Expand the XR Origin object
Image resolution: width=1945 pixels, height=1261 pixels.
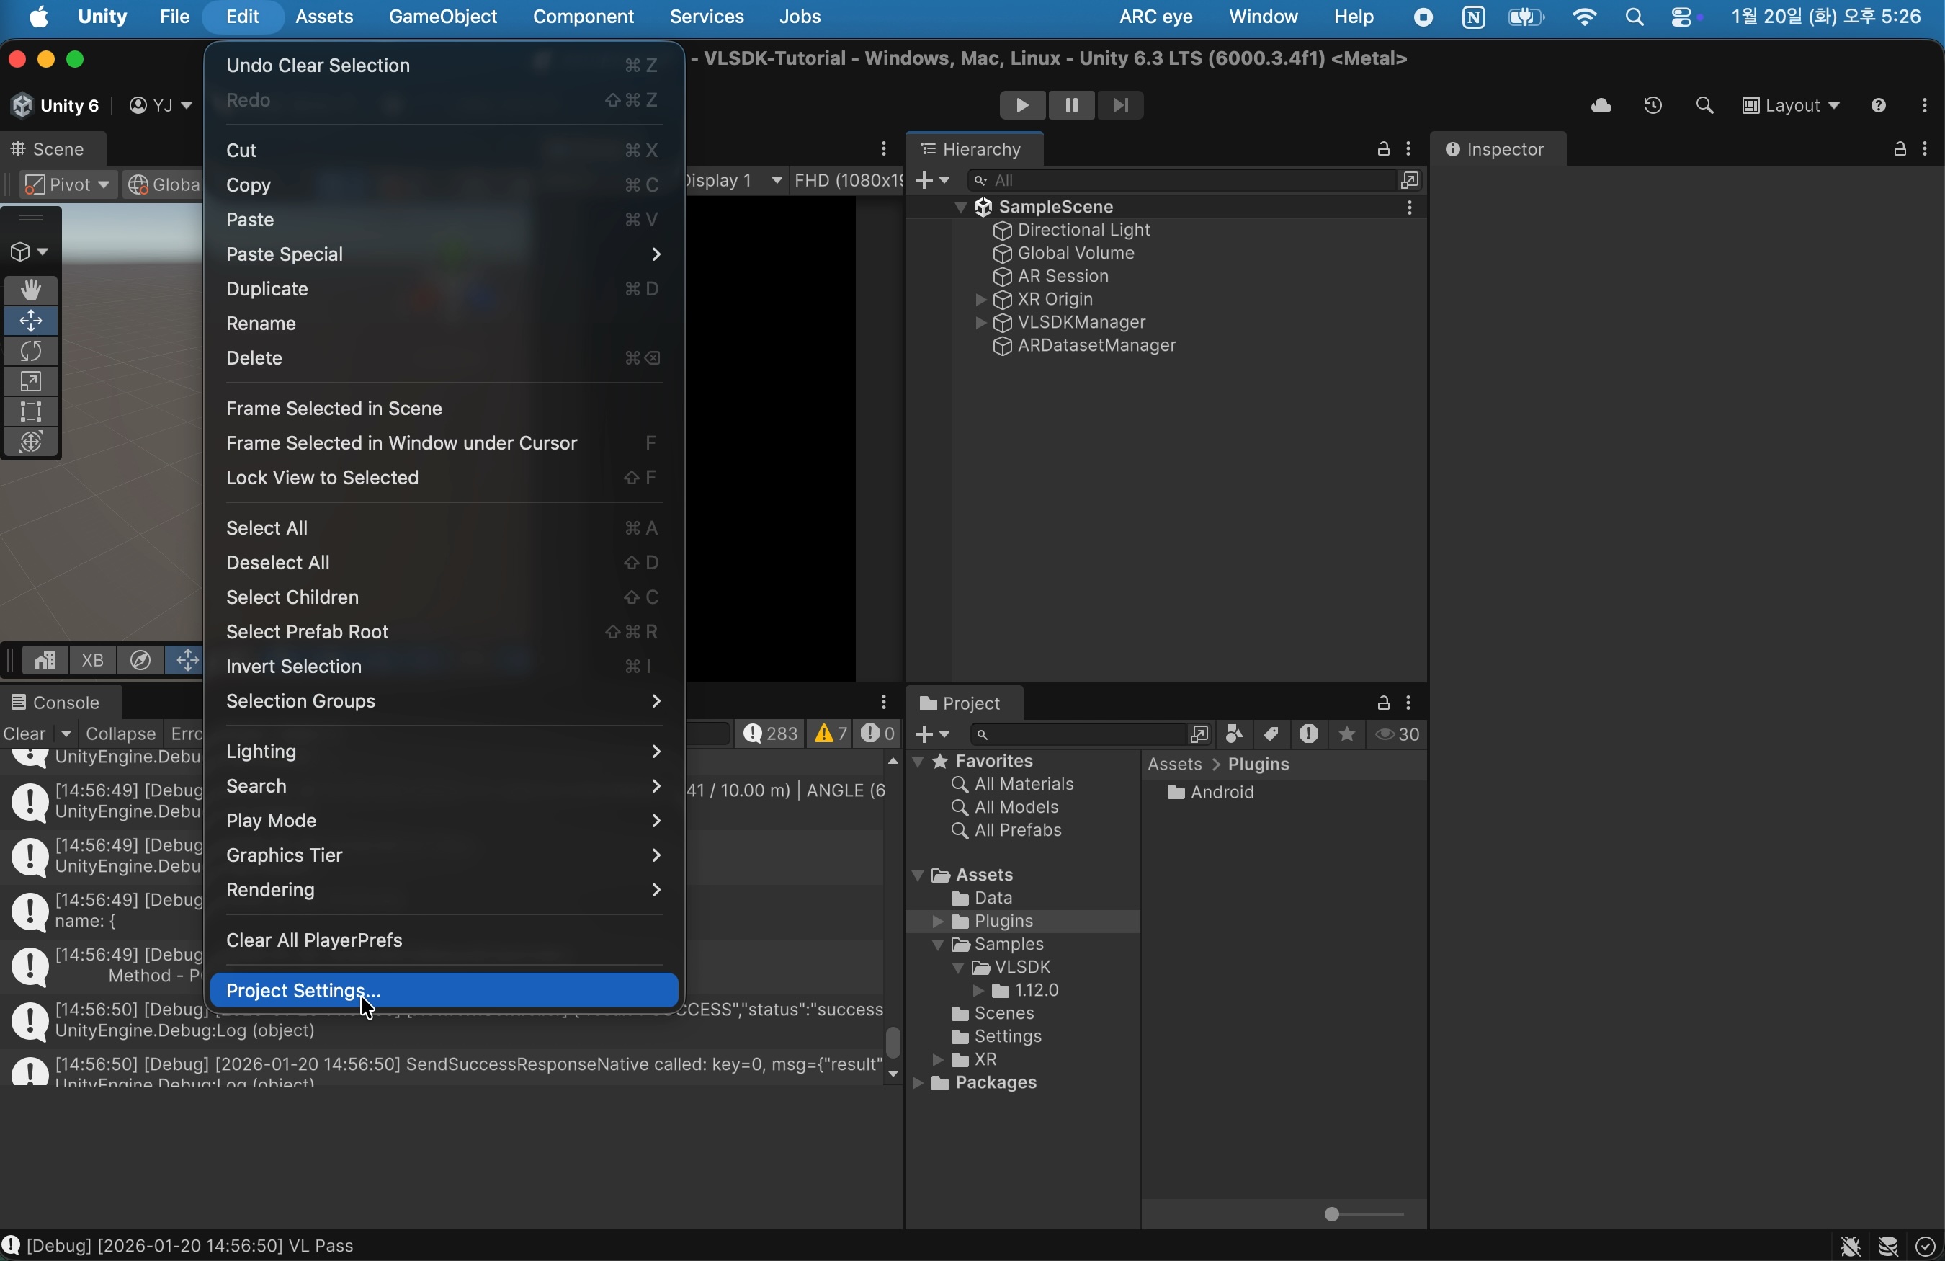click(x=980, y=300)
